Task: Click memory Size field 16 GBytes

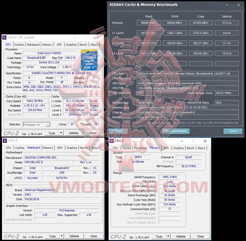Action: 138,162
